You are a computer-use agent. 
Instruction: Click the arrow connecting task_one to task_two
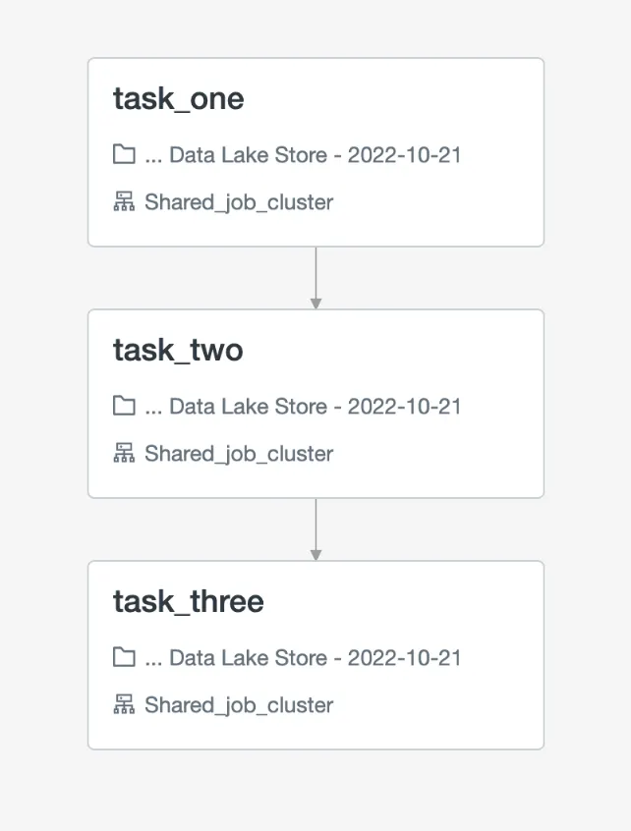coord(315,278)
